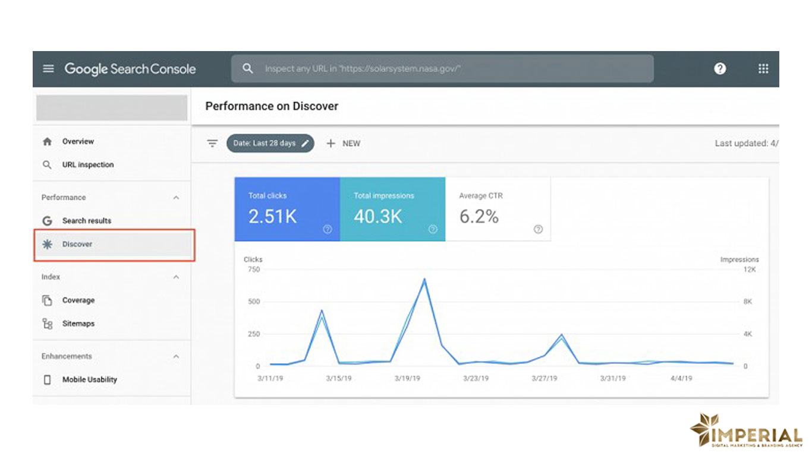
Task: Click the URL inspection search field
Action: point(442,69)
